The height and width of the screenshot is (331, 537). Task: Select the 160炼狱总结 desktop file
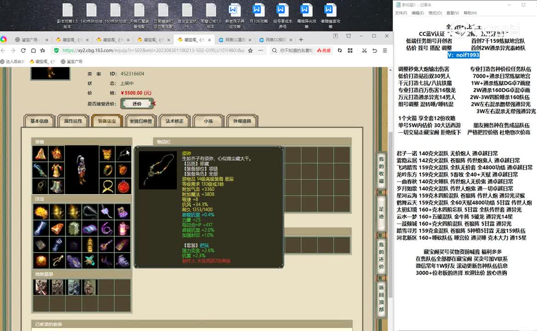click(x=115, y=14)
